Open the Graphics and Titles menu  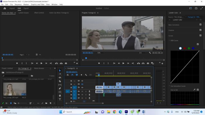tap(37, 4)
